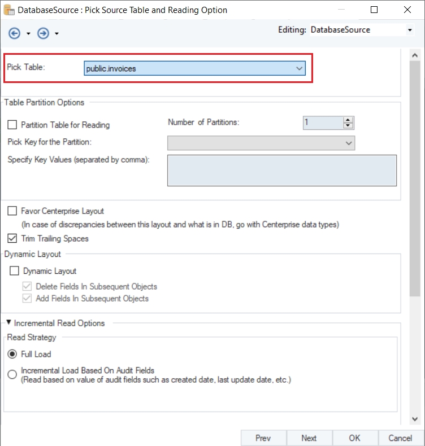Enable Favor Centerprise Layout checkbox
425x446 pixels.
[12, 211]
